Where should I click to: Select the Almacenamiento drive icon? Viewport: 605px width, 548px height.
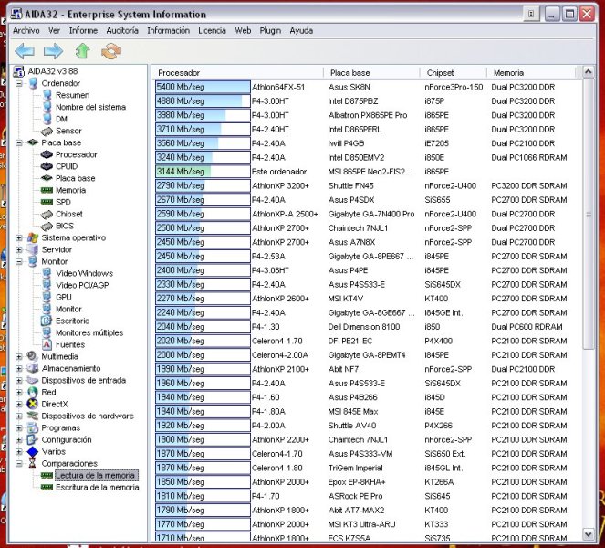[x=33, y=368]
